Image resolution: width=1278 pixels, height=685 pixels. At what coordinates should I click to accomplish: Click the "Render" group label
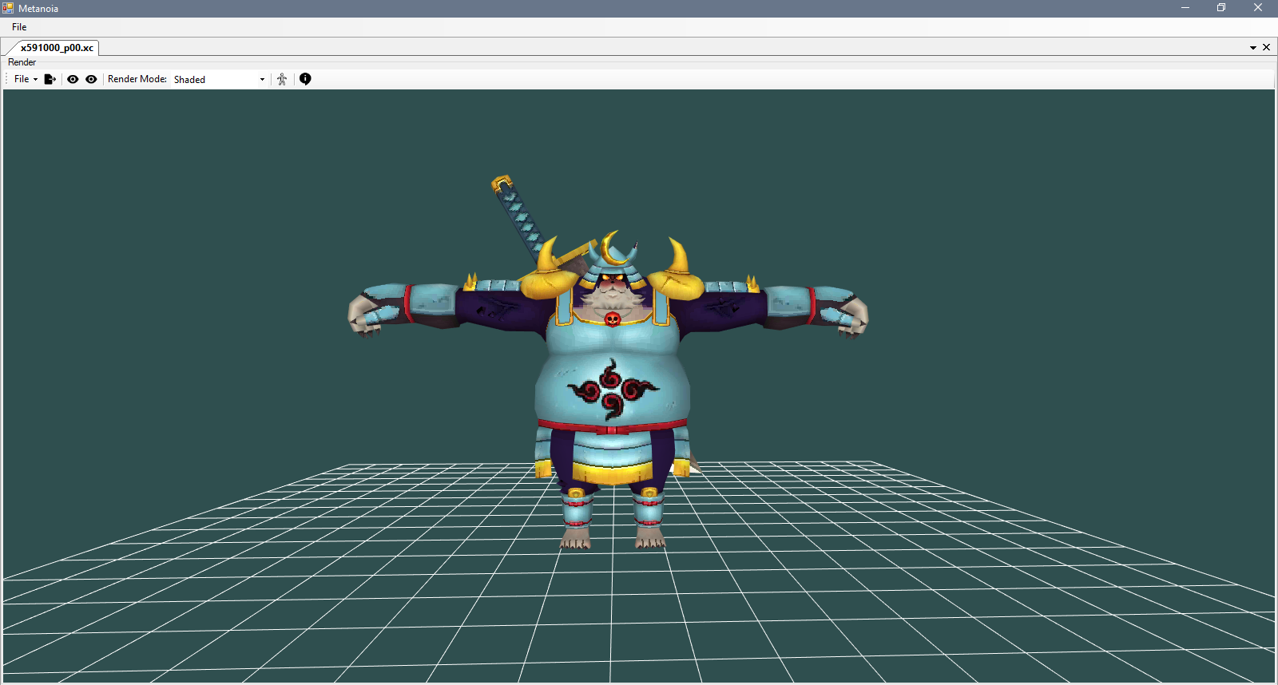22,62
